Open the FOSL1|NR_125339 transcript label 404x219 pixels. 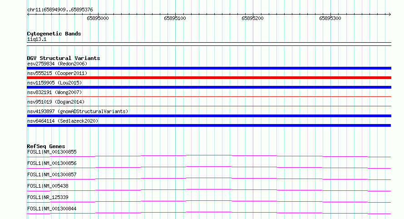[48, 197]
